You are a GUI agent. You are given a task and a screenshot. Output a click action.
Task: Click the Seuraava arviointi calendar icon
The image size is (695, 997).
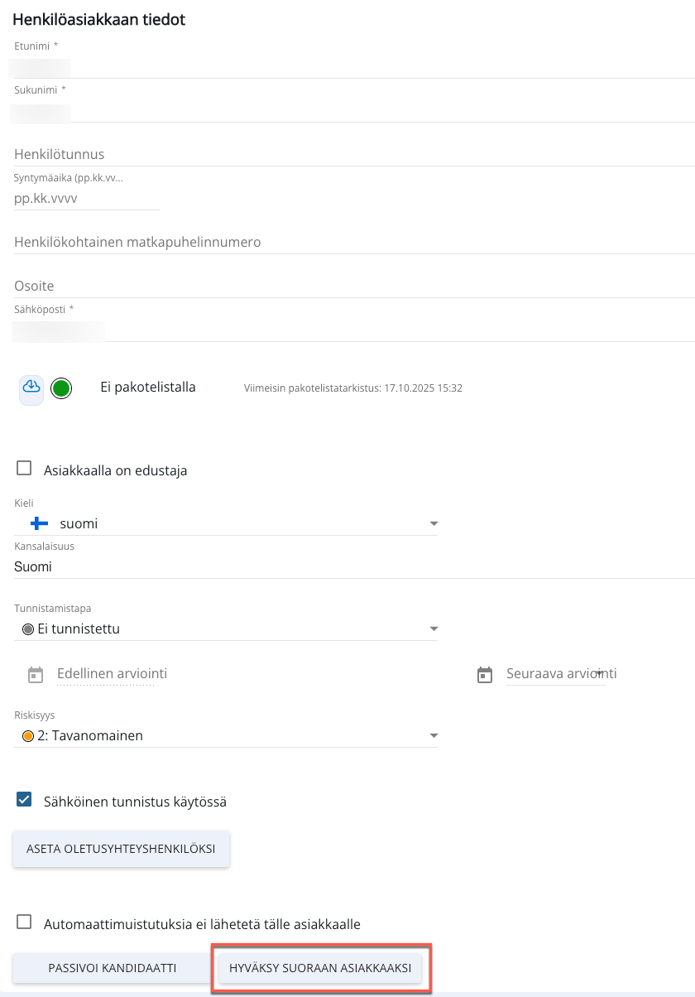pyautogui.click(x=485, y=675)
